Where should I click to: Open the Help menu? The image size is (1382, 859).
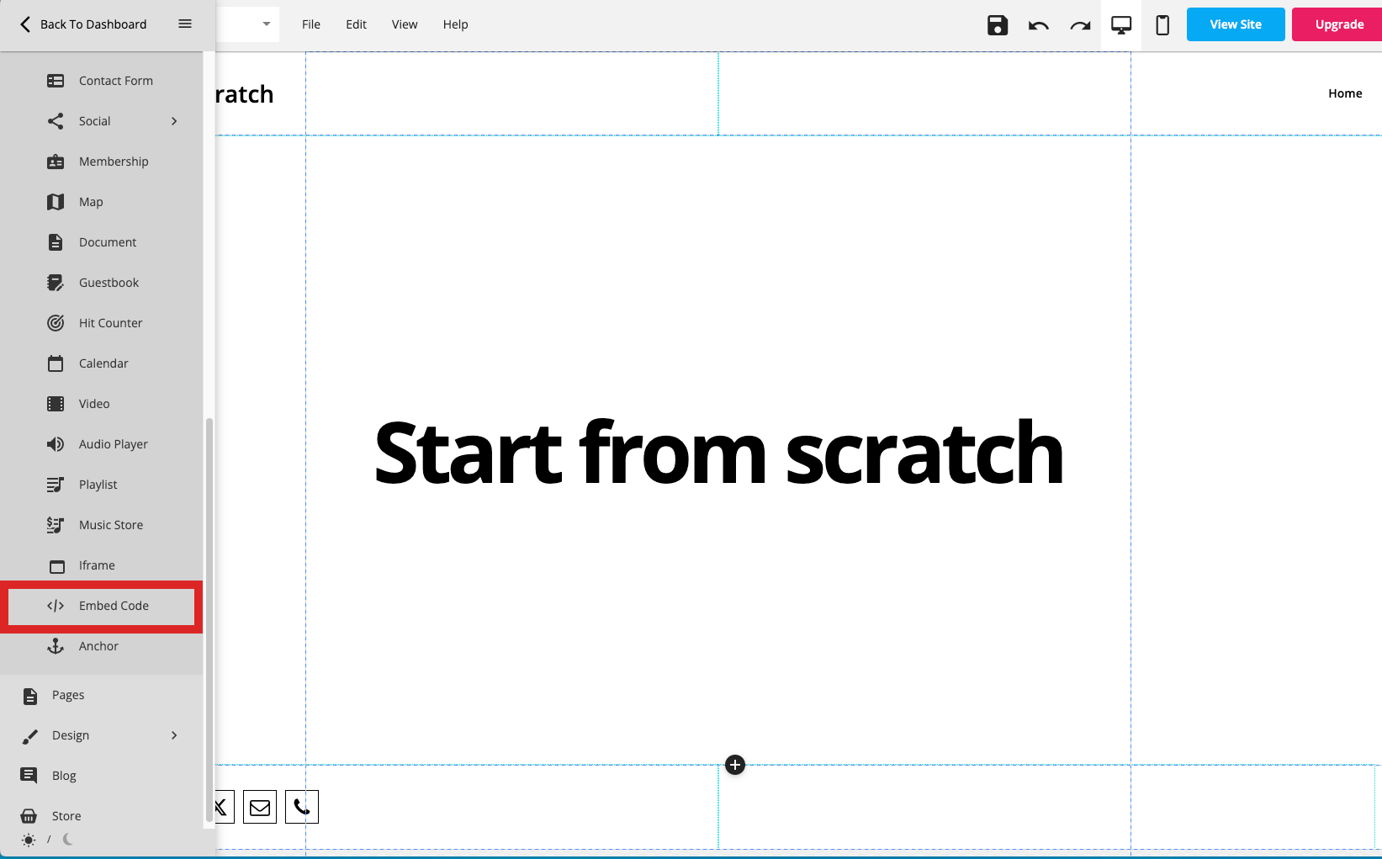click(455, 24)
